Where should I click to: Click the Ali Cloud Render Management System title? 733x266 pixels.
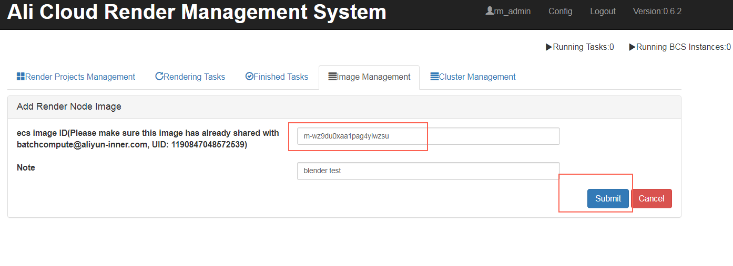197,12
